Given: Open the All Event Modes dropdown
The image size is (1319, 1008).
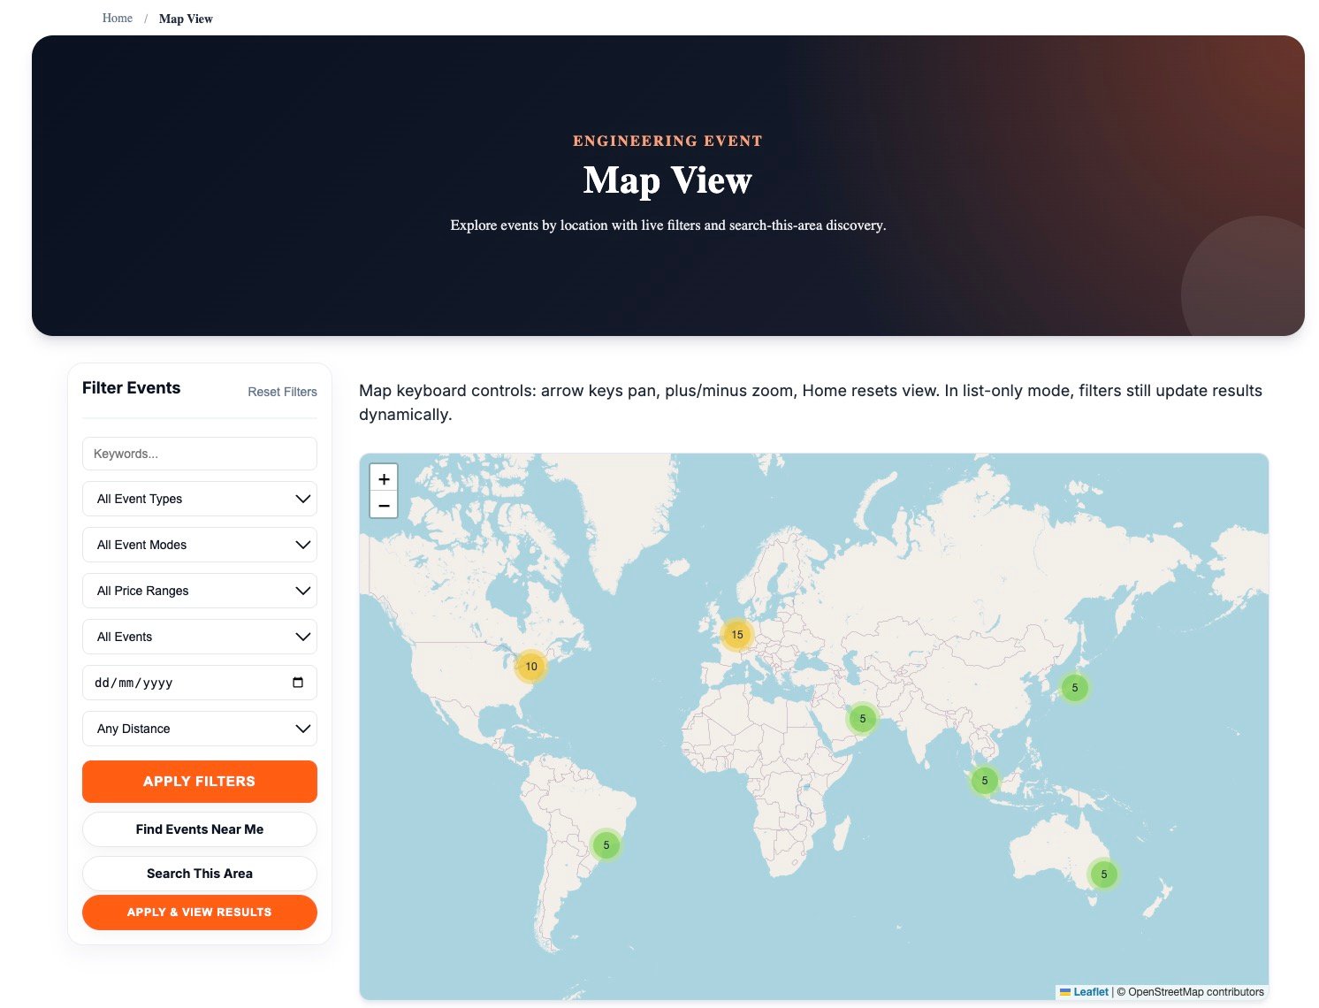Looking at the screenshot, I should 199,545.
